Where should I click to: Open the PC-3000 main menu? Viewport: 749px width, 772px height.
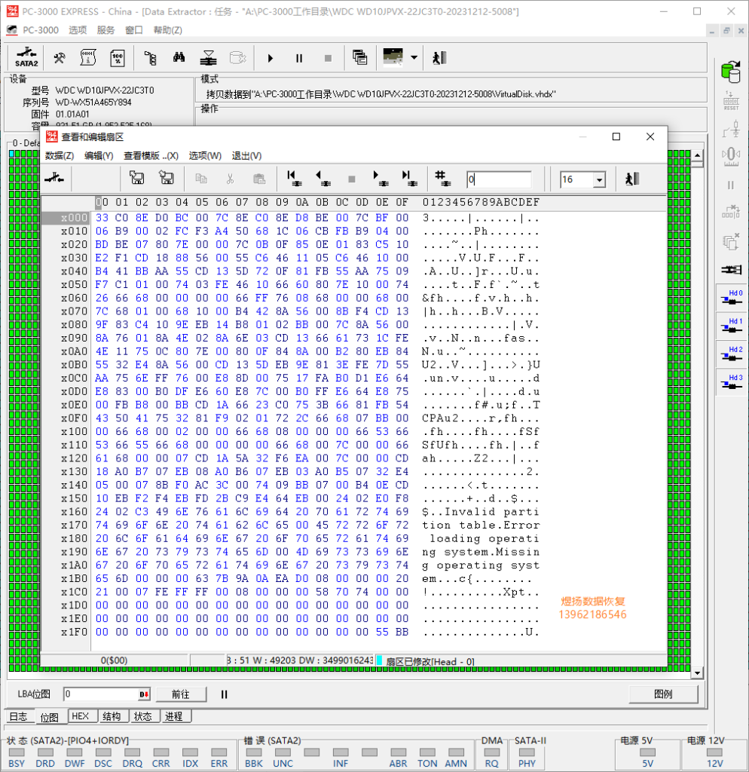click(41, 30)
